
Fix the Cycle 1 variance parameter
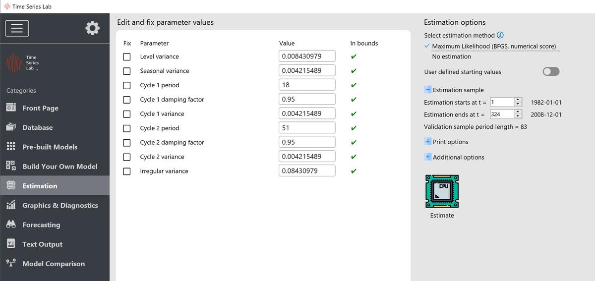127,114
